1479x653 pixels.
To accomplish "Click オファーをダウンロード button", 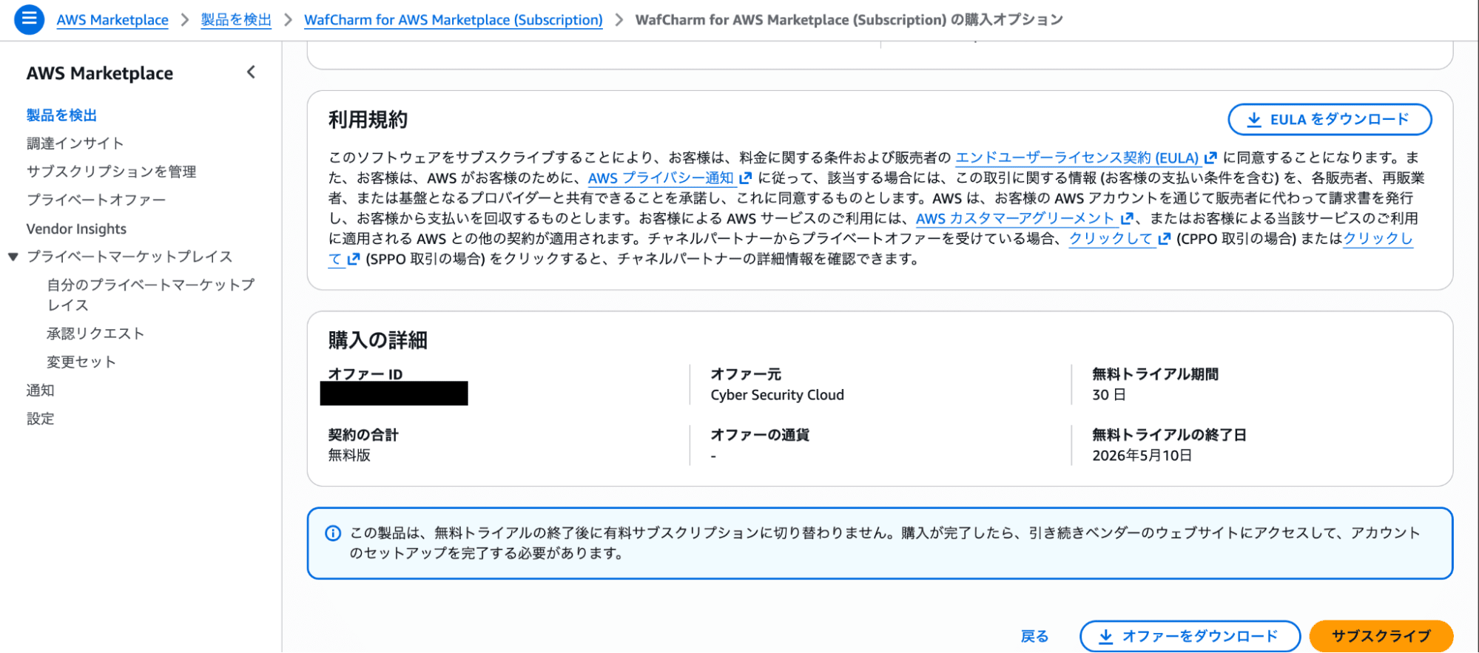I will tap(1190, 636).
